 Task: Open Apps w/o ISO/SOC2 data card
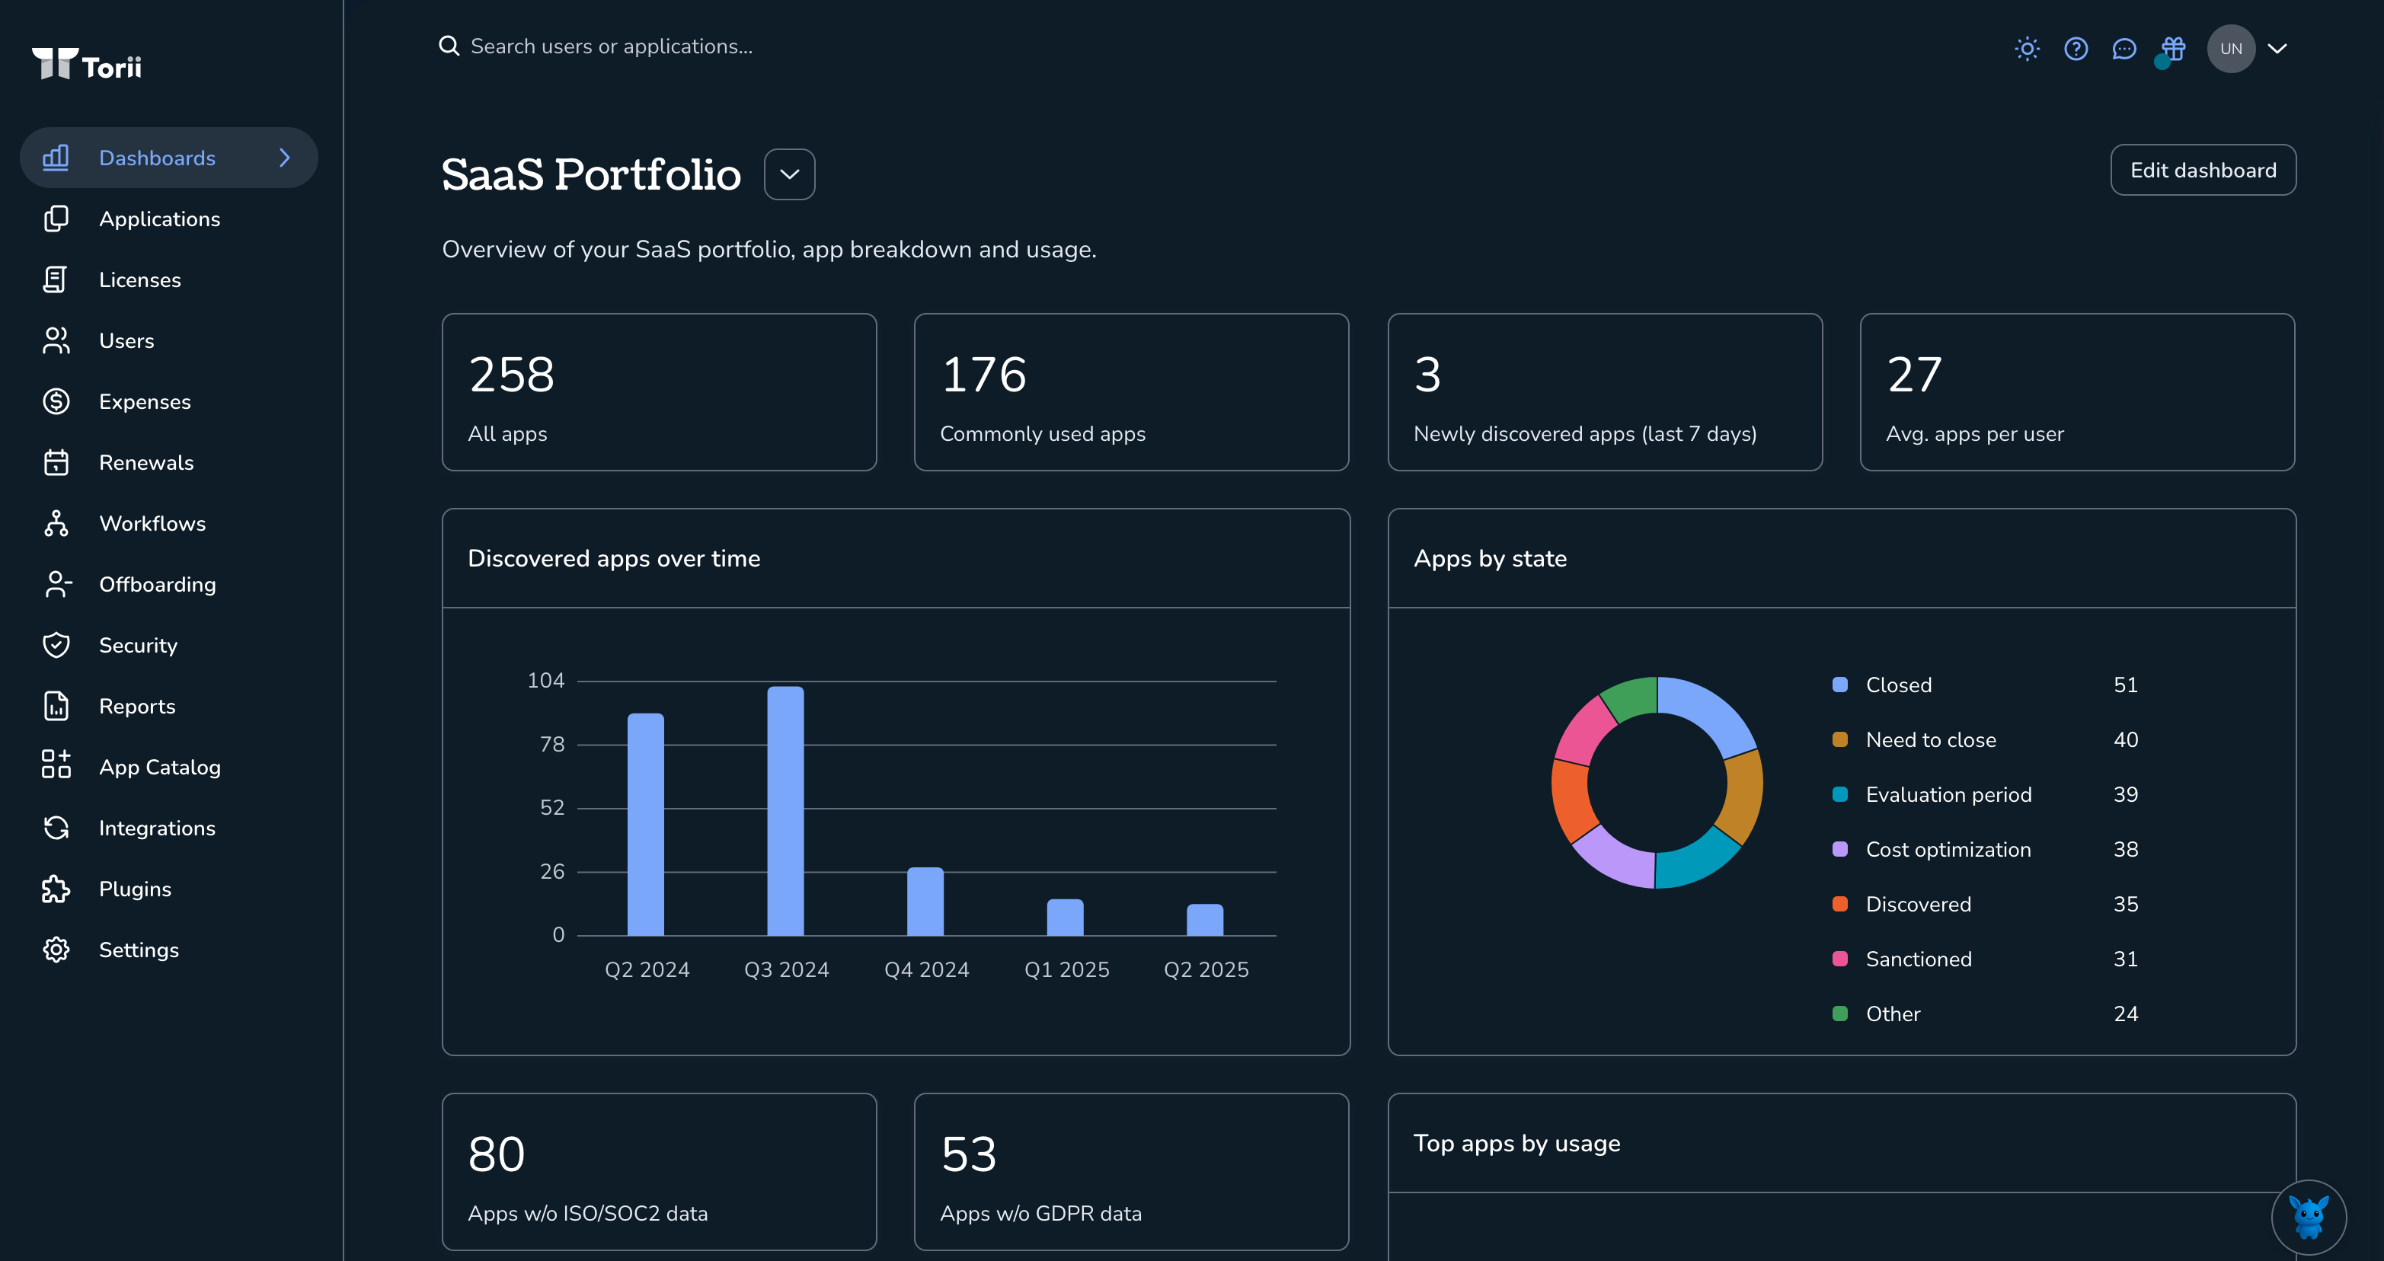tap(659, 1171)
